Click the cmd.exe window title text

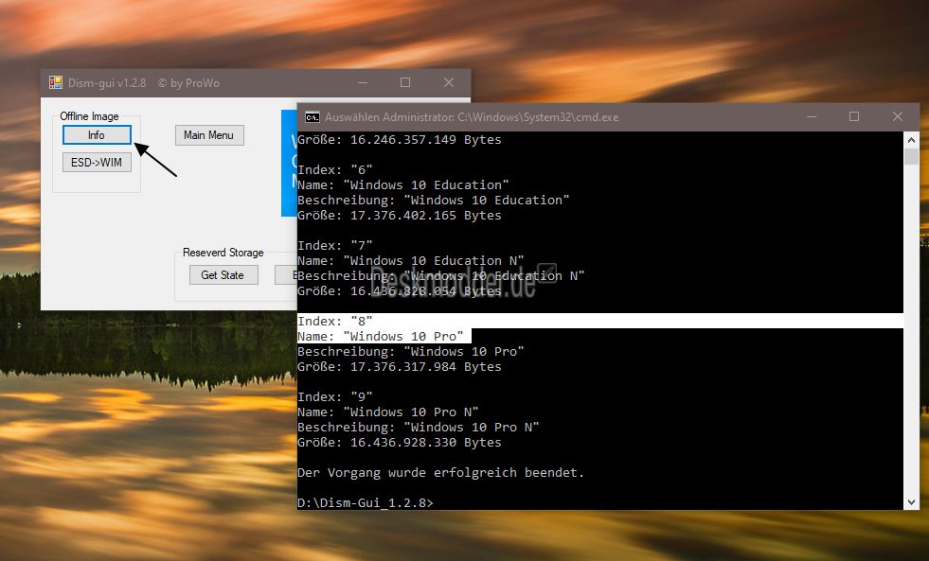pyautogui.click(x=472, y=117)
